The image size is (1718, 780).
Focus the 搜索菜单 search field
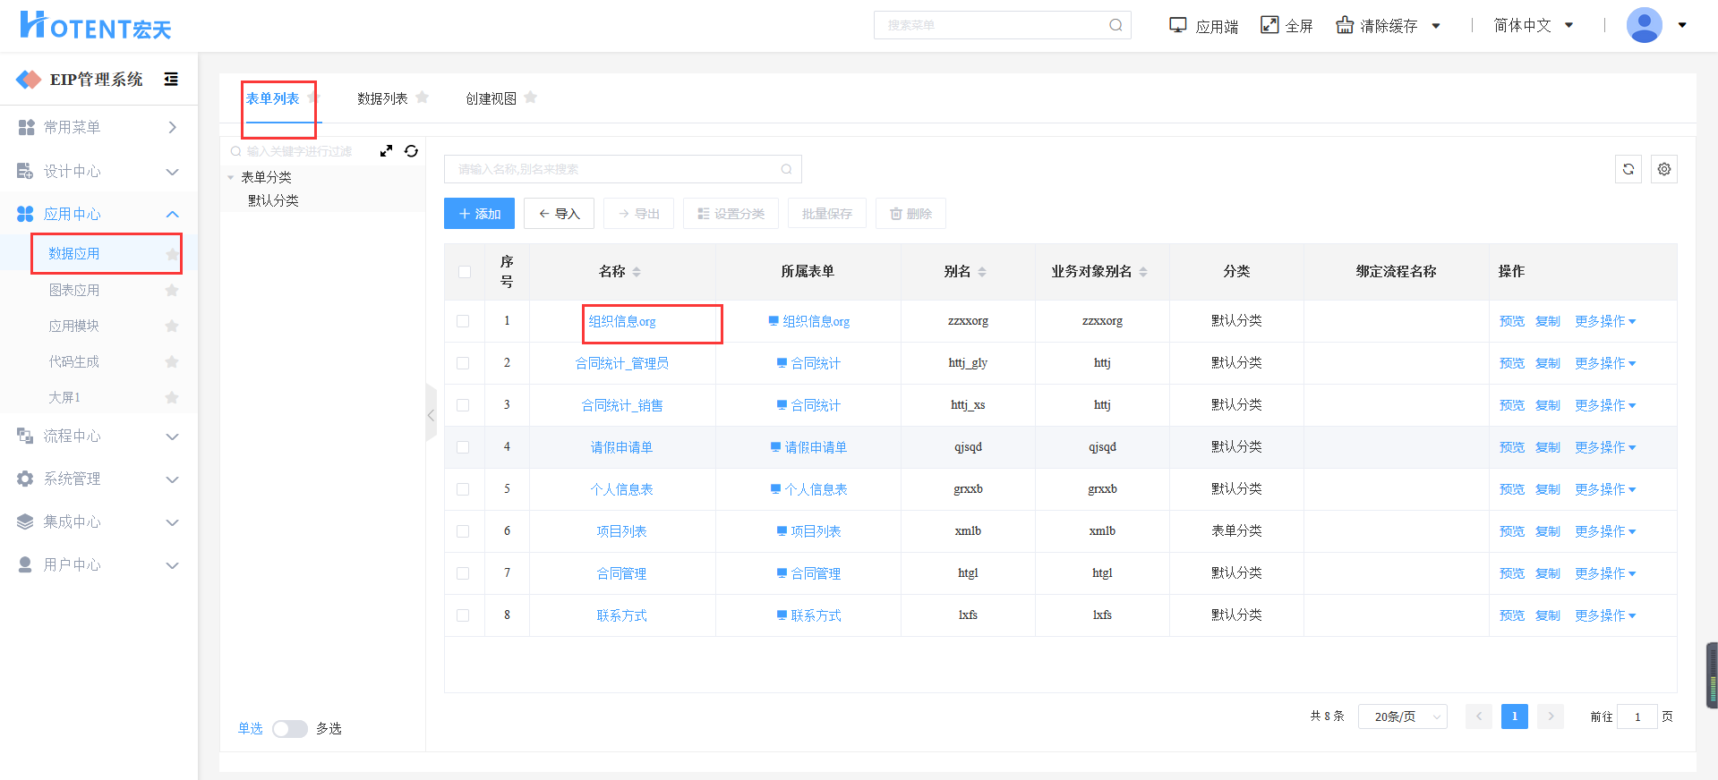coord(1003,25)
